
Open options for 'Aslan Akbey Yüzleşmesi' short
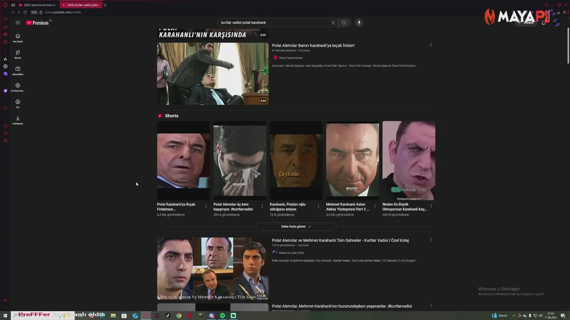coord(375,206)
